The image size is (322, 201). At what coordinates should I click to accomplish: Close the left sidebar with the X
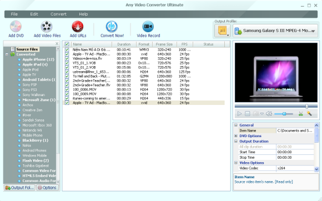click(x=57, y=43)
